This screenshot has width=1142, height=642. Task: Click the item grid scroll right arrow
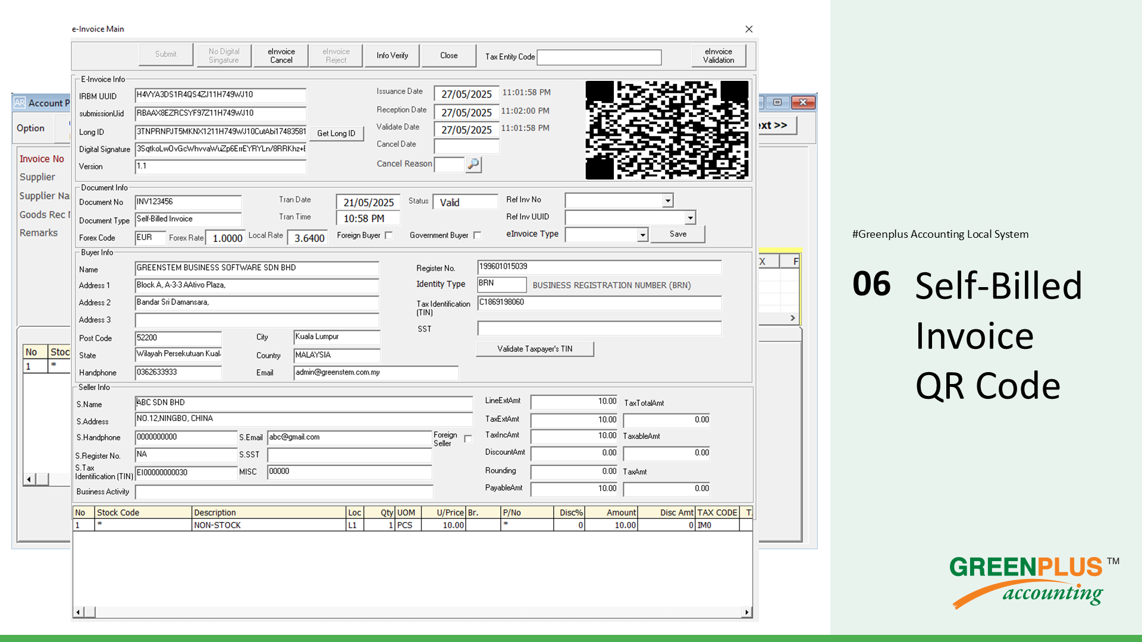click(747, 612)
